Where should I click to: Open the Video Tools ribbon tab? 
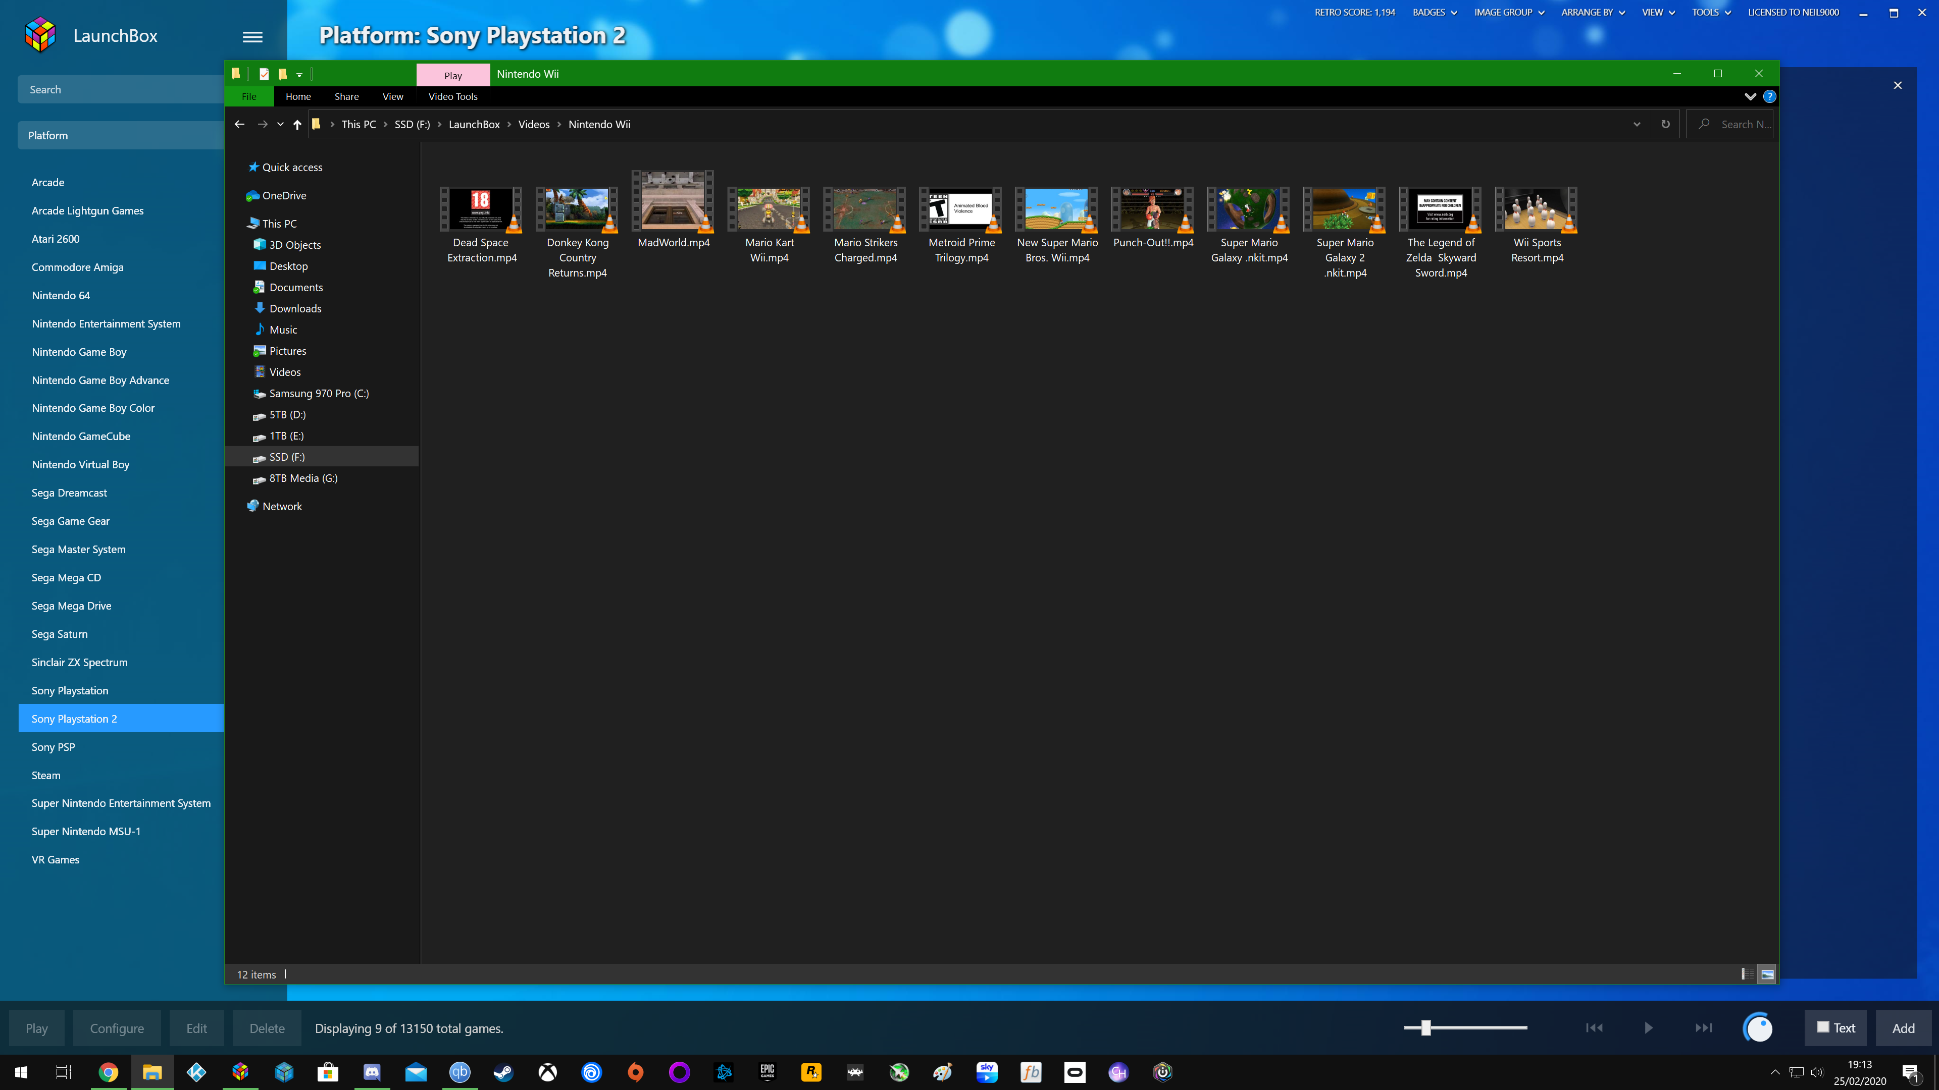(453, 96)
